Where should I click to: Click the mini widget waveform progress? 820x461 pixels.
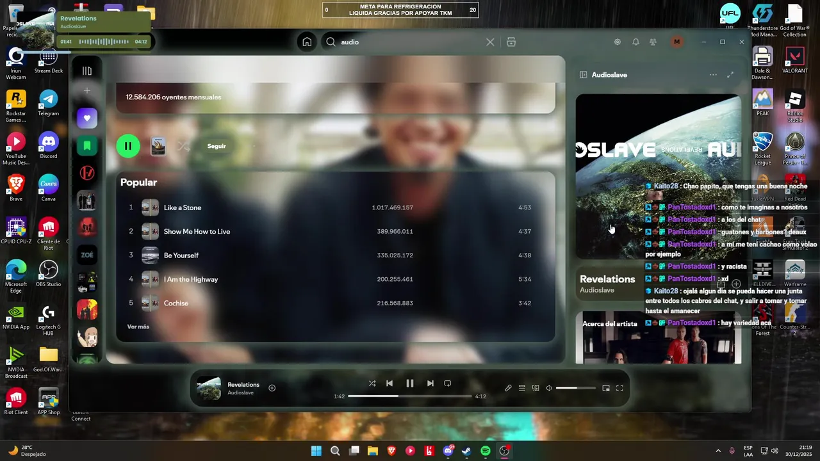point(104,42)
